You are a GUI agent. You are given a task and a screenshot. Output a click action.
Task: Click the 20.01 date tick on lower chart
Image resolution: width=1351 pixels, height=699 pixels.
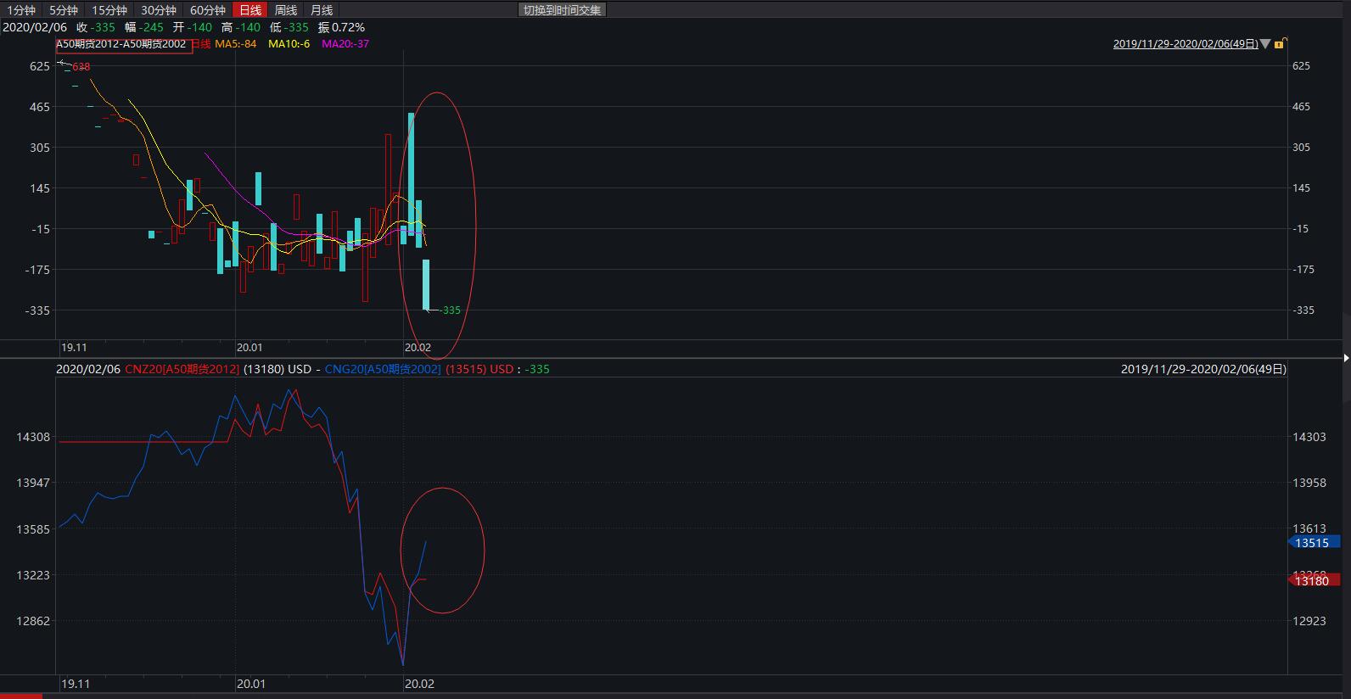[x=251, y=684]
